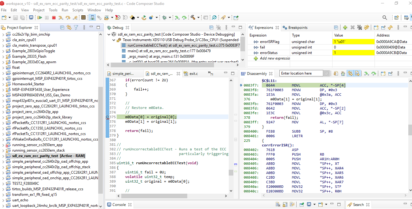
Task: Click the green bug Debug icon
Action: pyautogui.click(x=164, y=18)
